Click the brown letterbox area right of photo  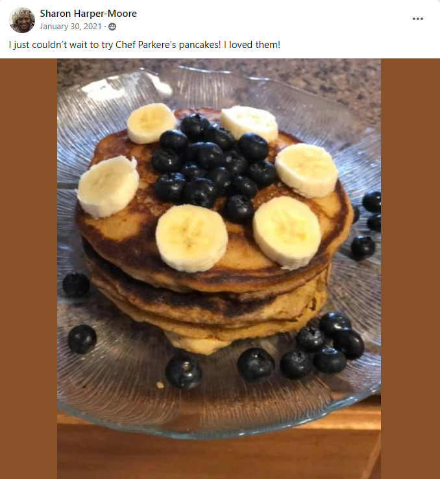coord(410,269)
